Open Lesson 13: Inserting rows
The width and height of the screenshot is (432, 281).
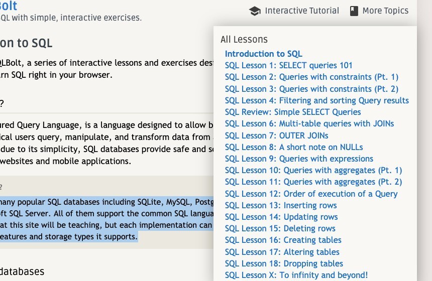pos(281,205)
